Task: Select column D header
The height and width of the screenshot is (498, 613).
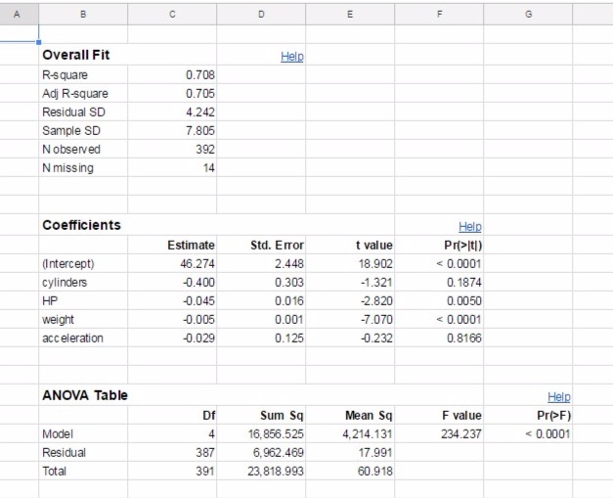Action: 261,15
